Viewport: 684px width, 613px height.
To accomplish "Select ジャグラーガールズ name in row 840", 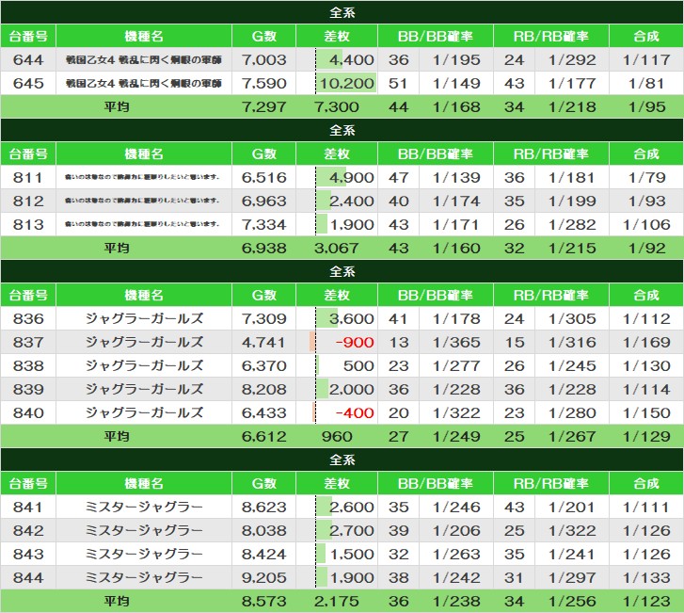I will (144, 413).
